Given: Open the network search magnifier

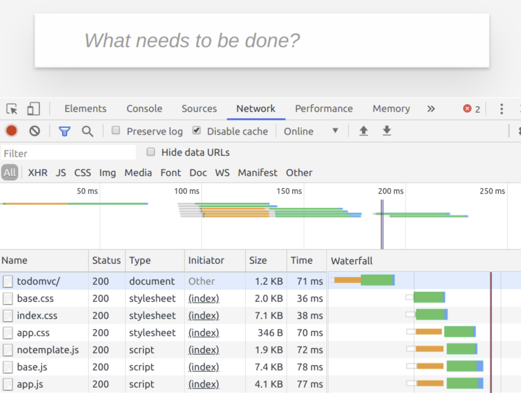Looking at the screenshot, I should (x=87, y=131).
